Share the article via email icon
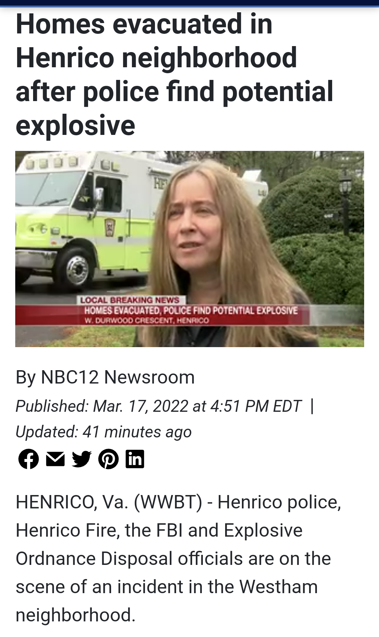The width and height of the screenshot is (379, 637). (x=55, y=459)
